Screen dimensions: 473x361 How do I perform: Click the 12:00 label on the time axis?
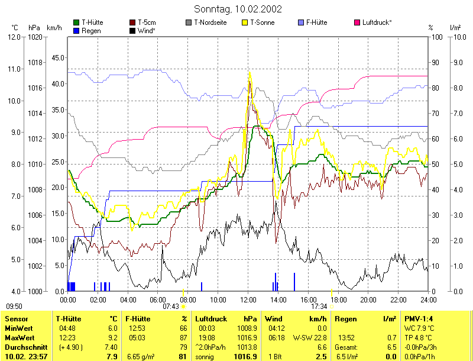[x=248, y=300]
